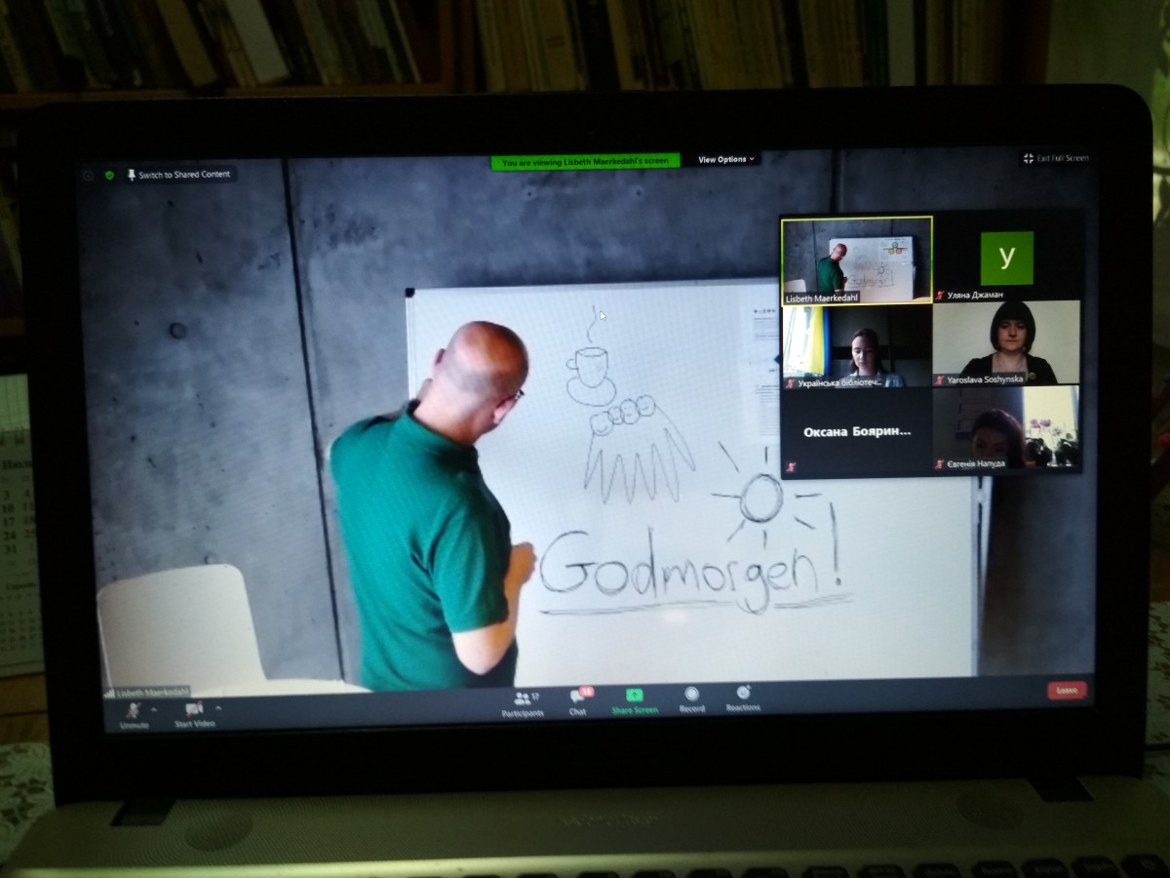Start Video using the camera icon
Viewport: 1170px width, 878px height.
[193, 711]
